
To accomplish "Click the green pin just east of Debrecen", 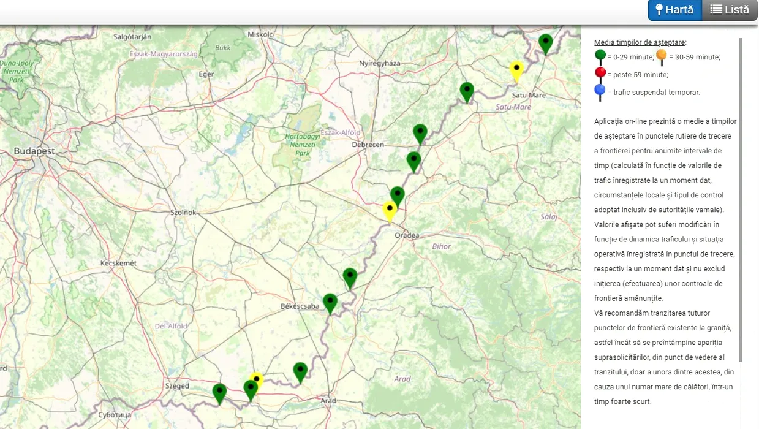I will (x=420, y=134).
